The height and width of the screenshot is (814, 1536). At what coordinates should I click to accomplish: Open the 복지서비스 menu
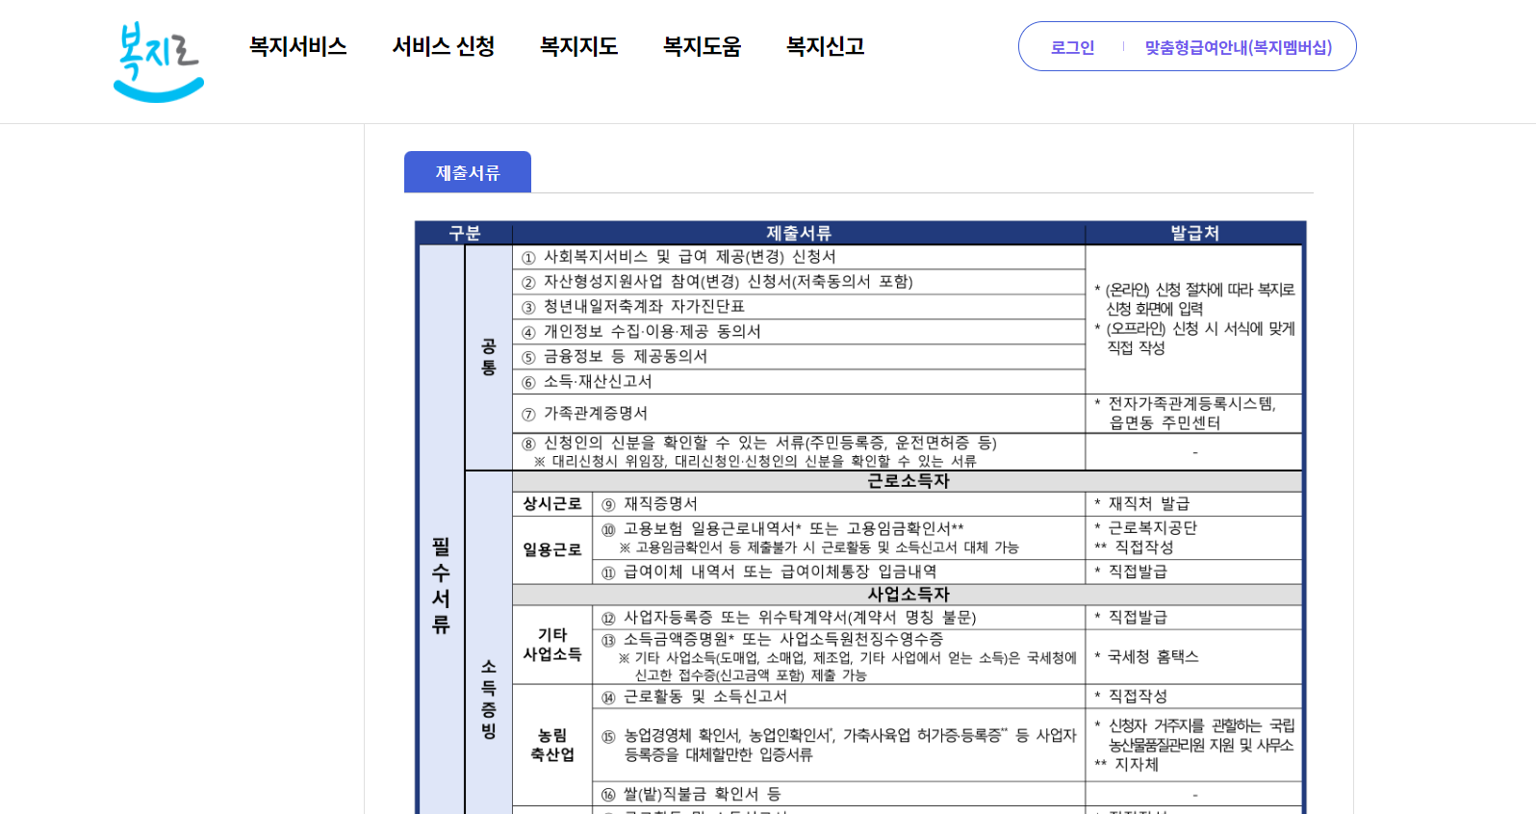(298, 46)
